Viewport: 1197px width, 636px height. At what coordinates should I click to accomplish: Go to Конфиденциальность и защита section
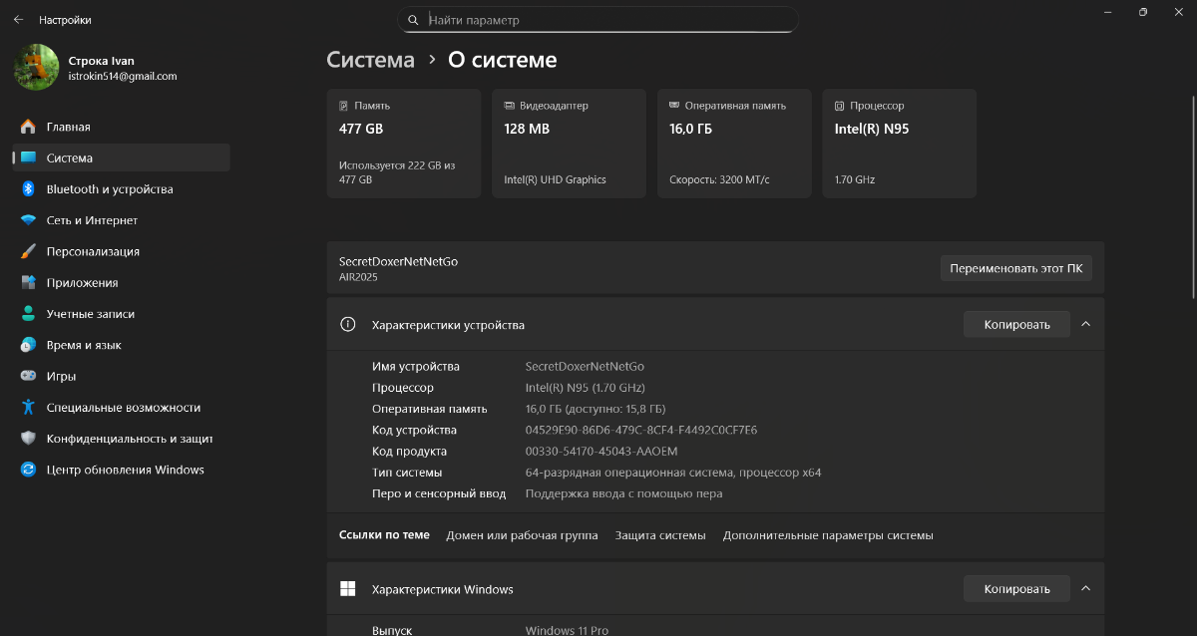tap(129, 439)
